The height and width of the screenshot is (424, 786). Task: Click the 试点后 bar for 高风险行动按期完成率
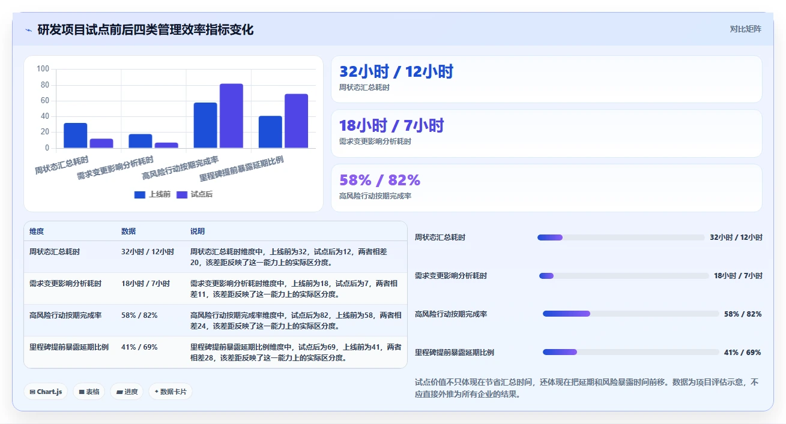pos(231,116)
